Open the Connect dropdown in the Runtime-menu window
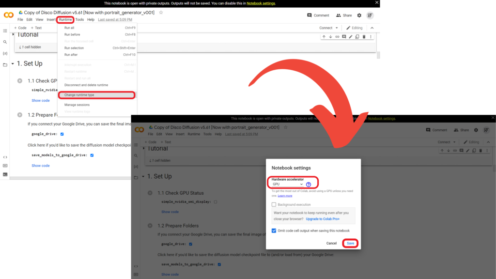This screenshot has height=279, width=496. (329, 28)
